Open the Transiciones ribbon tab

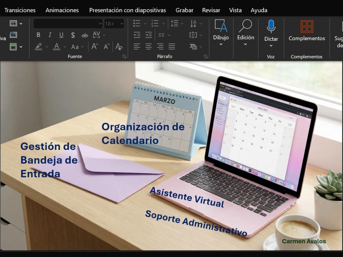click(20, 10)
